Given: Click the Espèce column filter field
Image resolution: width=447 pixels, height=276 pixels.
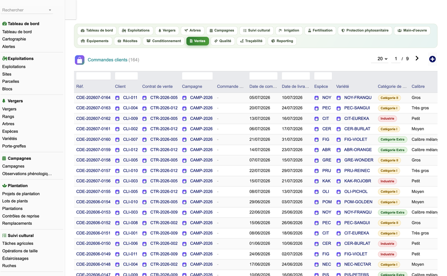Looking at the screenshot, I should pyautogui.click(x=323, y=76).
